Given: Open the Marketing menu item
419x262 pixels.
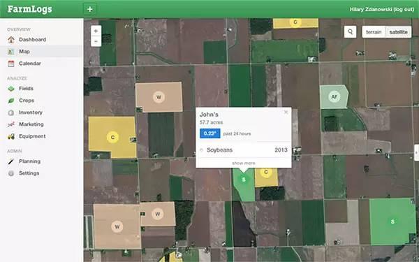Looking at the screenshot, I should pos(31,124).
